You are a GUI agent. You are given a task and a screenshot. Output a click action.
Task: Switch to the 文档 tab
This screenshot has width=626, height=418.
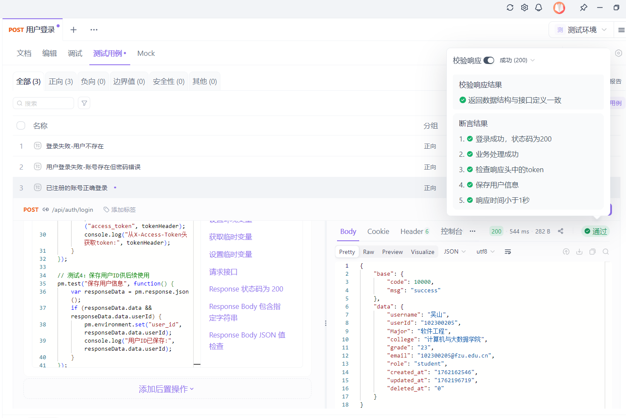[24, 53]
